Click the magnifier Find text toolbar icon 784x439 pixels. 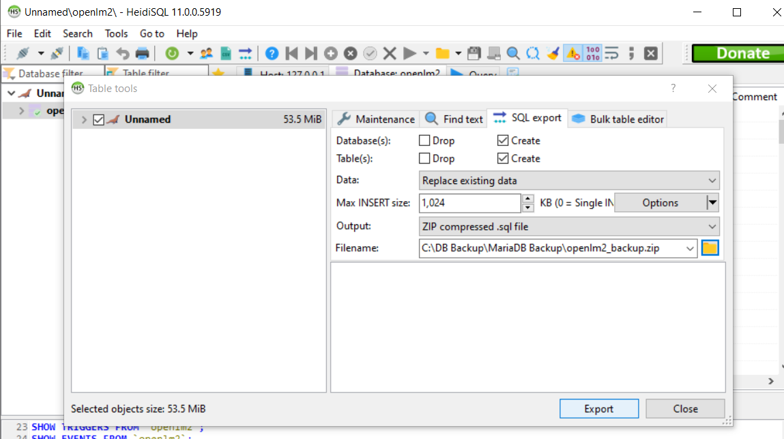513,53
